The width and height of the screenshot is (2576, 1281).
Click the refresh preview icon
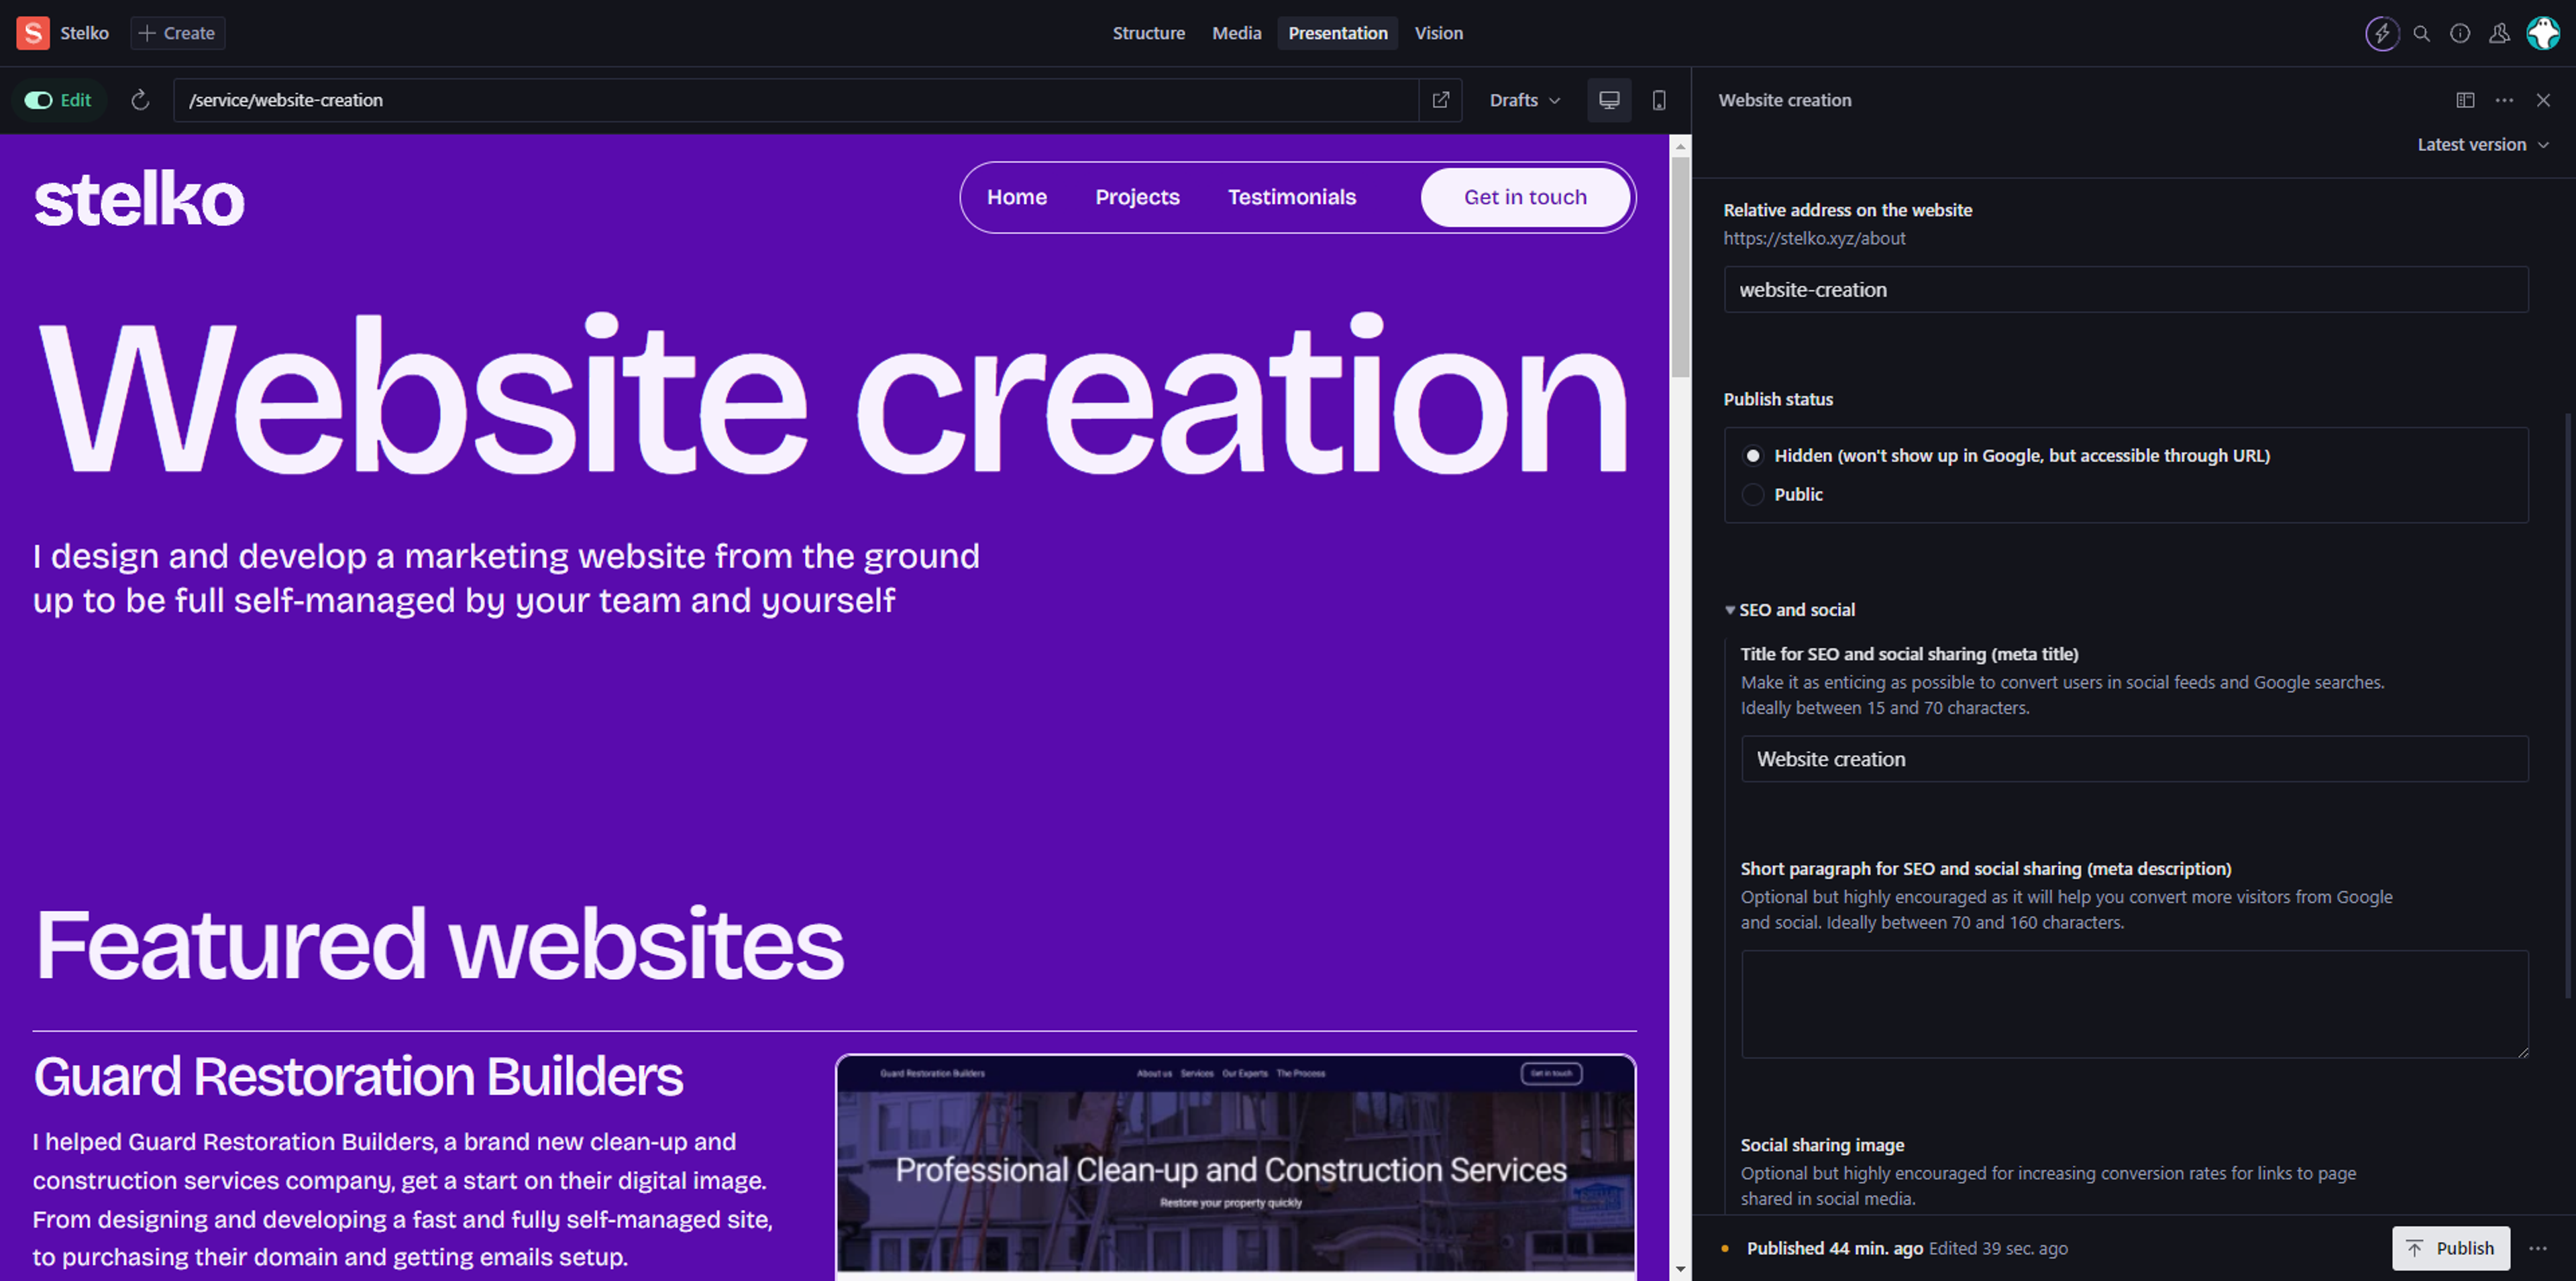(140, 100)
